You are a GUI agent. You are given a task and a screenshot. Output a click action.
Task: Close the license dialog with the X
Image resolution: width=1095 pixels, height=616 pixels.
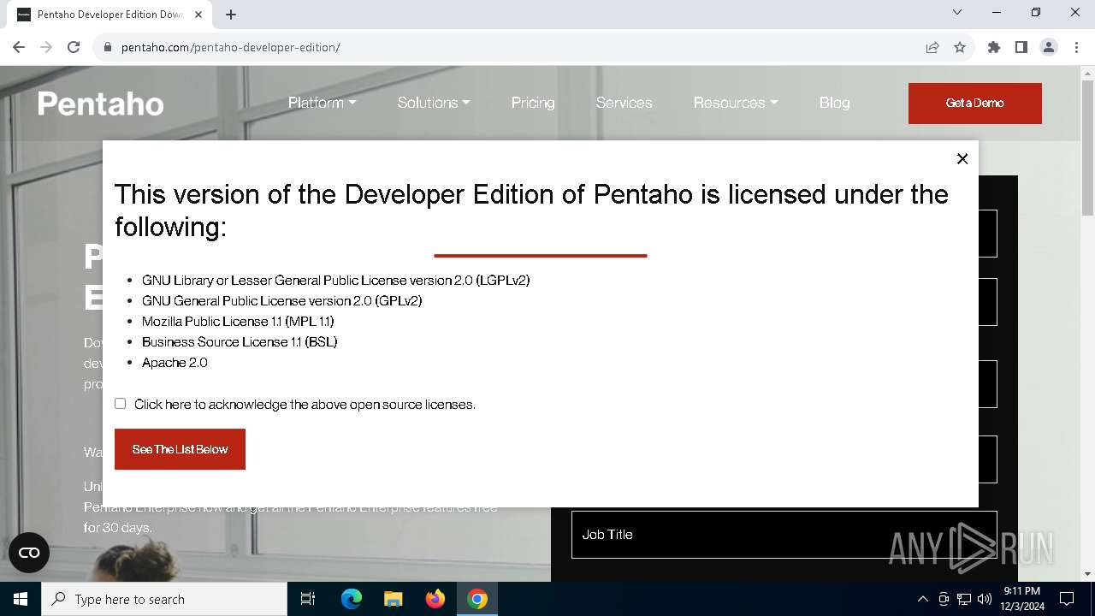(962, 159)
